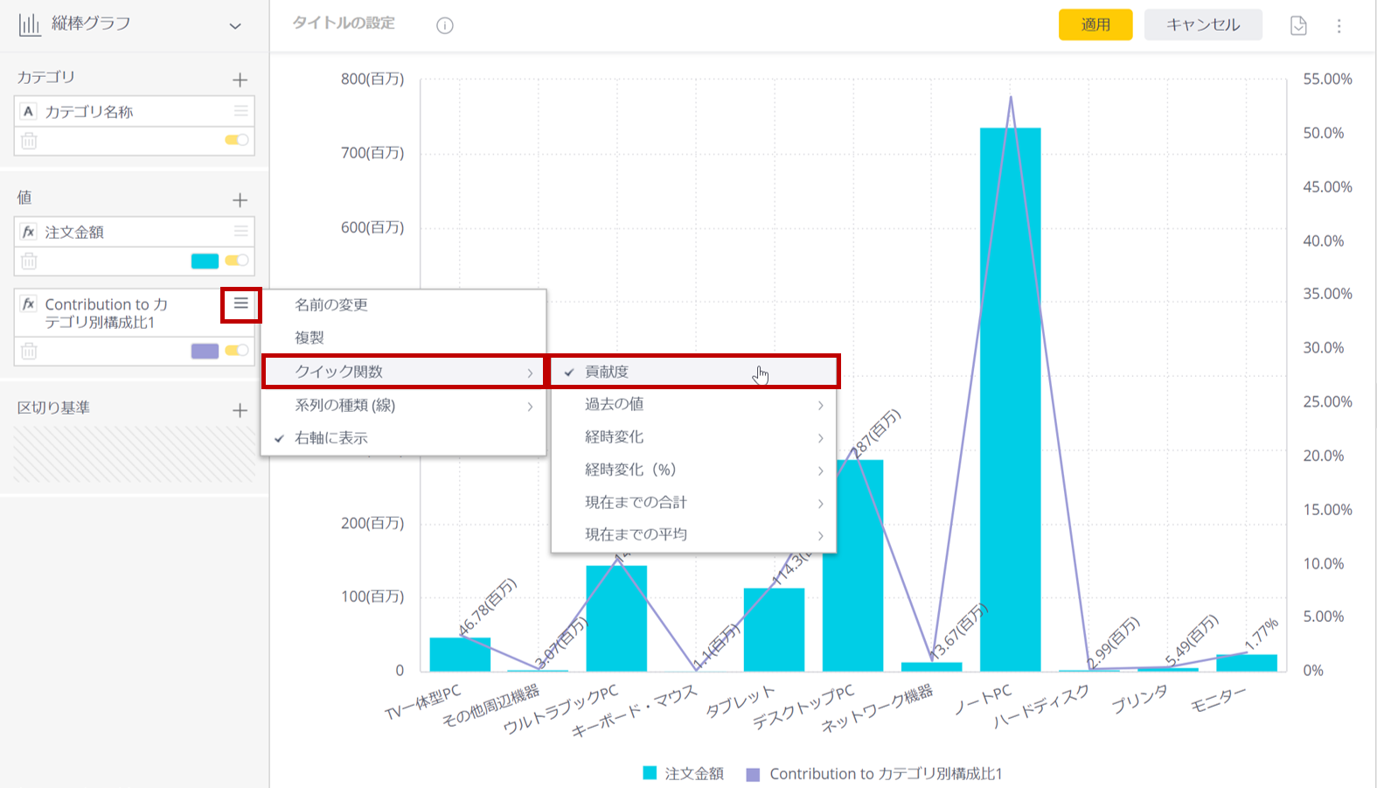
Task: Expand 現在までの合計 submenu
Action: coord(693,503)
